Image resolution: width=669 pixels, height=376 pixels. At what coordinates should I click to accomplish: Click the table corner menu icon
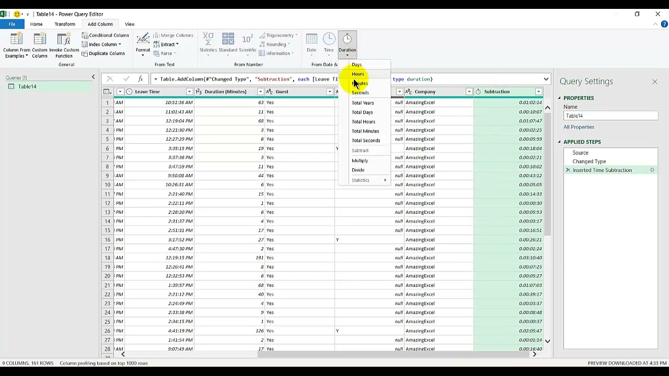pos(107,92)
